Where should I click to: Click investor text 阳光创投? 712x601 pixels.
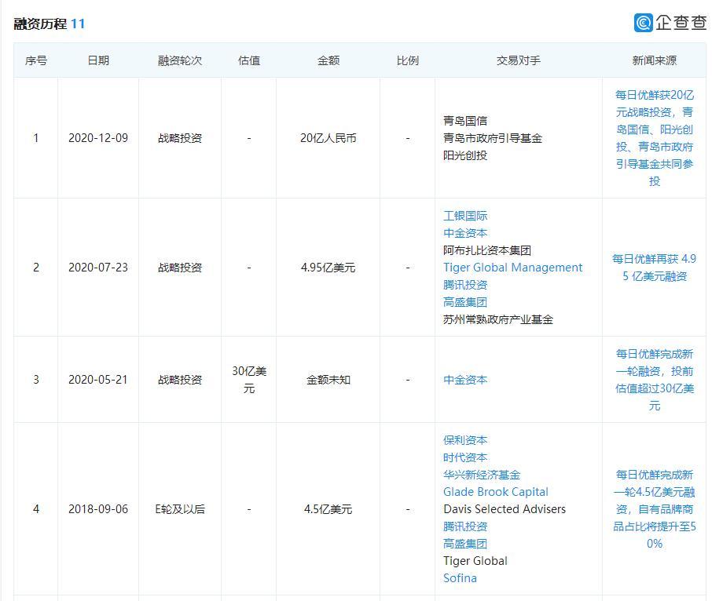click(465, 155)
